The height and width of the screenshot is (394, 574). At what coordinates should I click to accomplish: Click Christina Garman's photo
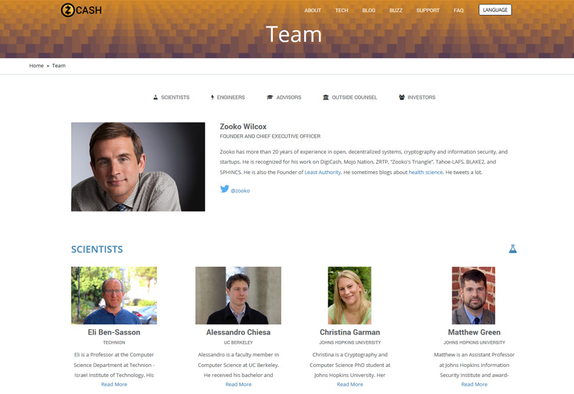pyautogui.click(x=350, y=295)
